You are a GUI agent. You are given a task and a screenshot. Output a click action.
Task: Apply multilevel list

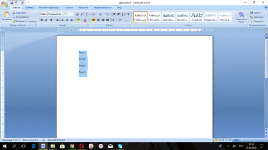tap(107, 14)
